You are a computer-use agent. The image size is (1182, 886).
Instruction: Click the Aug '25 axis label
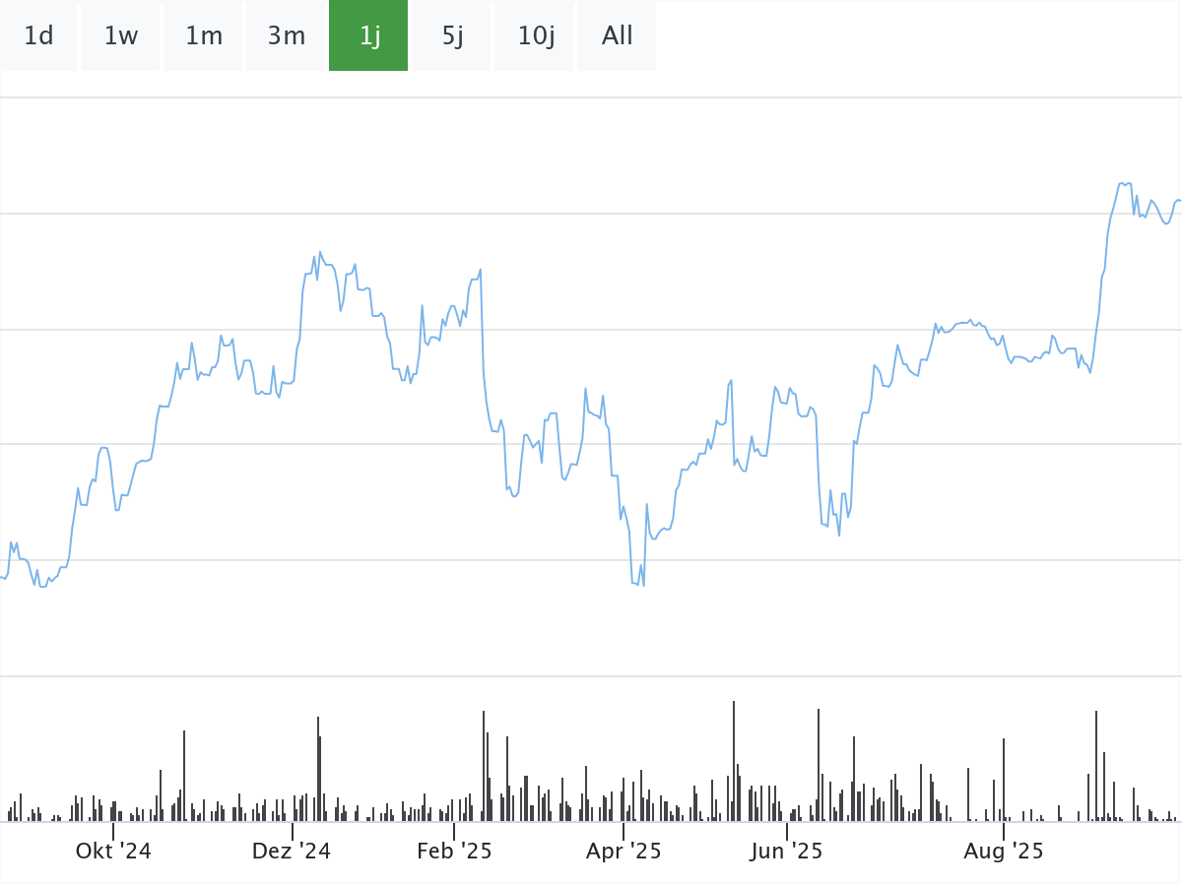pos(1003,851)
